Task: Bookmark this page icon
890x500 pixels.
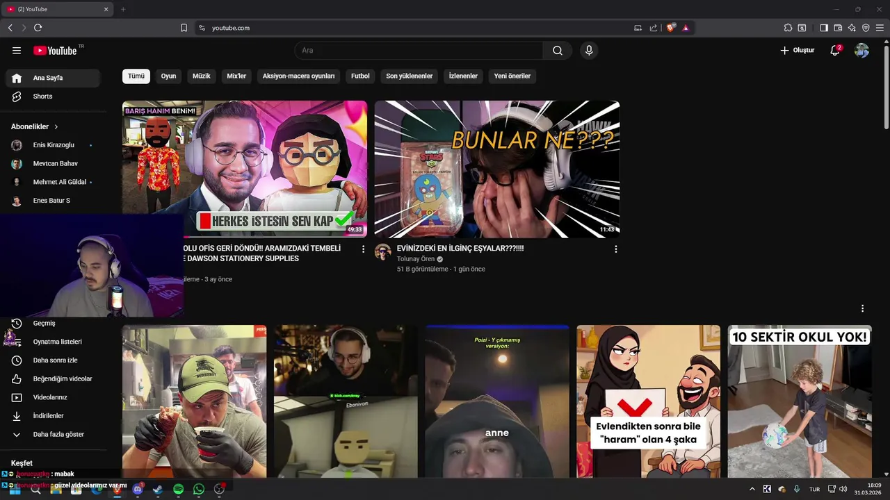Action: 184,28
